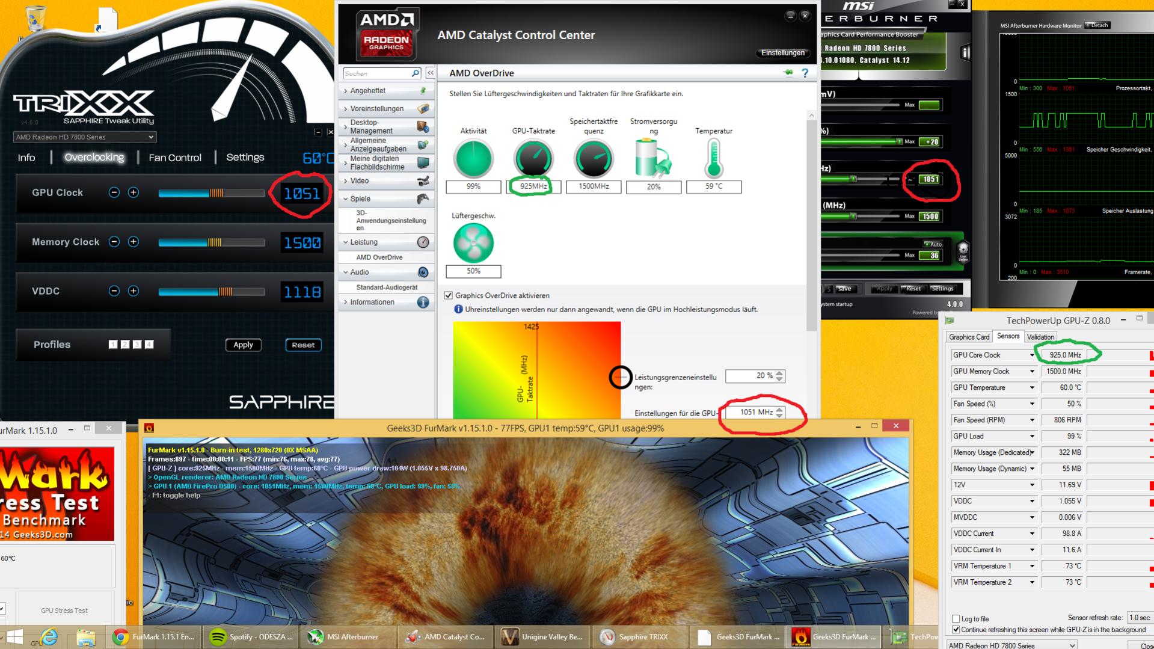Open File Explorer from taskbar

[x=86, y=637]
